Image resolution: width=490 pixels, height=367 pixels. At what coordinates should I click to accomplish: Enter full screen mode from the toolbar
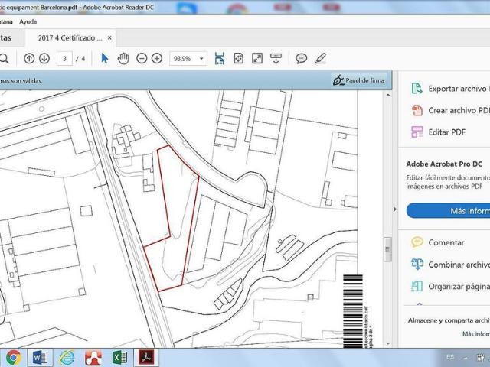pyautogui.click(x=257, y=58)
